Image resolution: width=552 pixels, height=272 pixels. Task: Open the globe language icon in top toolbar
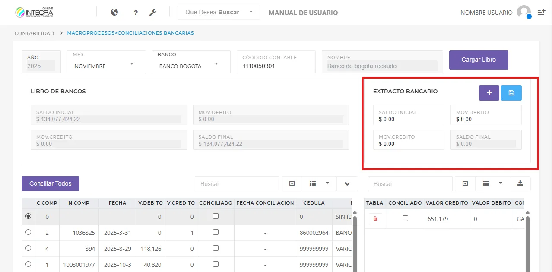pos(114,12)
